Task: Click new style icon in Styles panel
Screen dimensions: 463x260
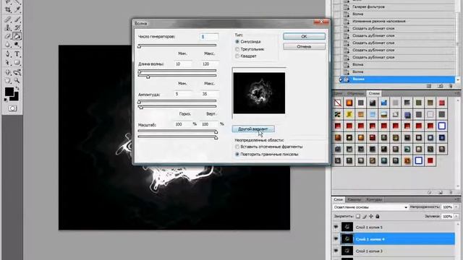Action: [x=441, y=193]
